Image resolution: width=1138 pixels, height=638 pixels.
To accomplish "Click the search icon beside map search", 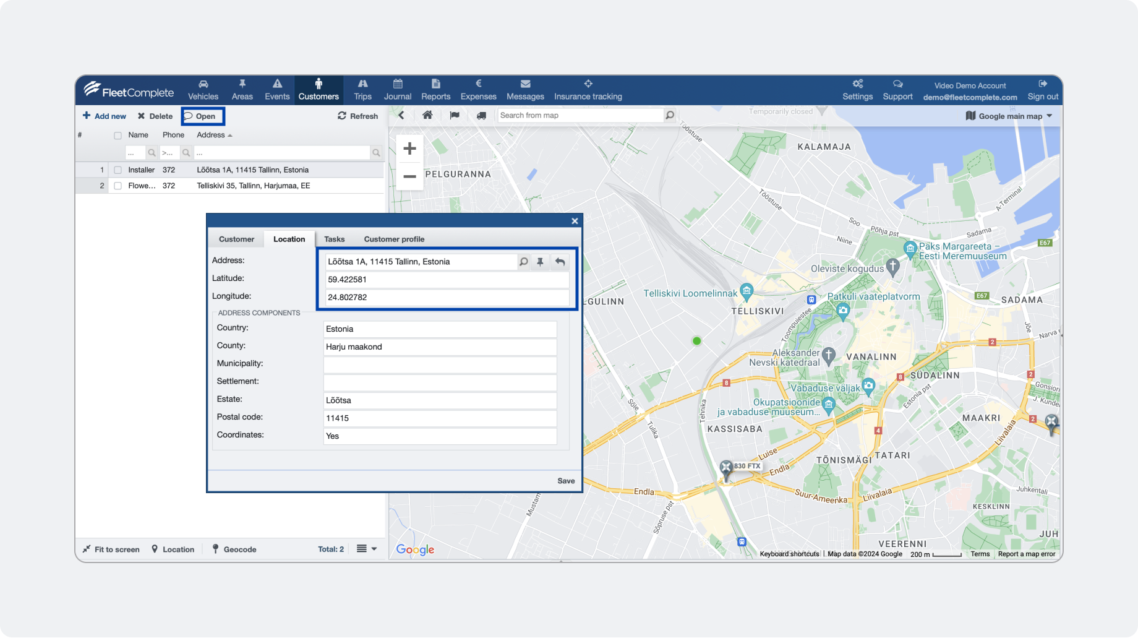I will 670,115.
